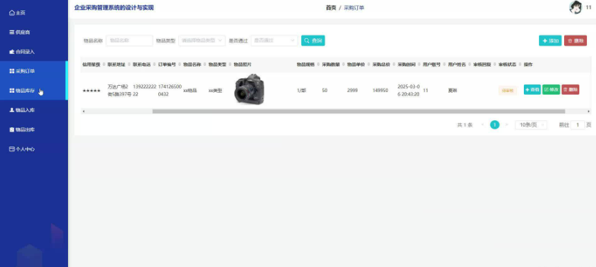The width and height of the screenshot is (596, 267).
Task: Sort by 采购总价 column icon
Action: pos(393,64)
